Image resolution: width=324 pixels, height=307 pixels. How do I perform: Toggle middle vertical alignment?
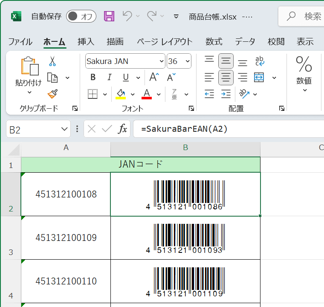click(226, 61)
